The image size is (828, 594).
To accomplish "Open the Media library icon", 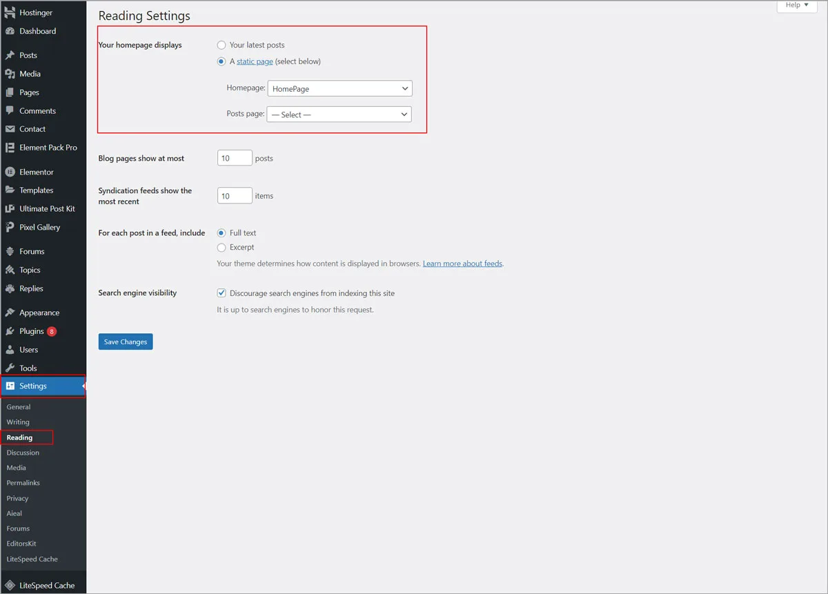I will (x=10, y=74).
